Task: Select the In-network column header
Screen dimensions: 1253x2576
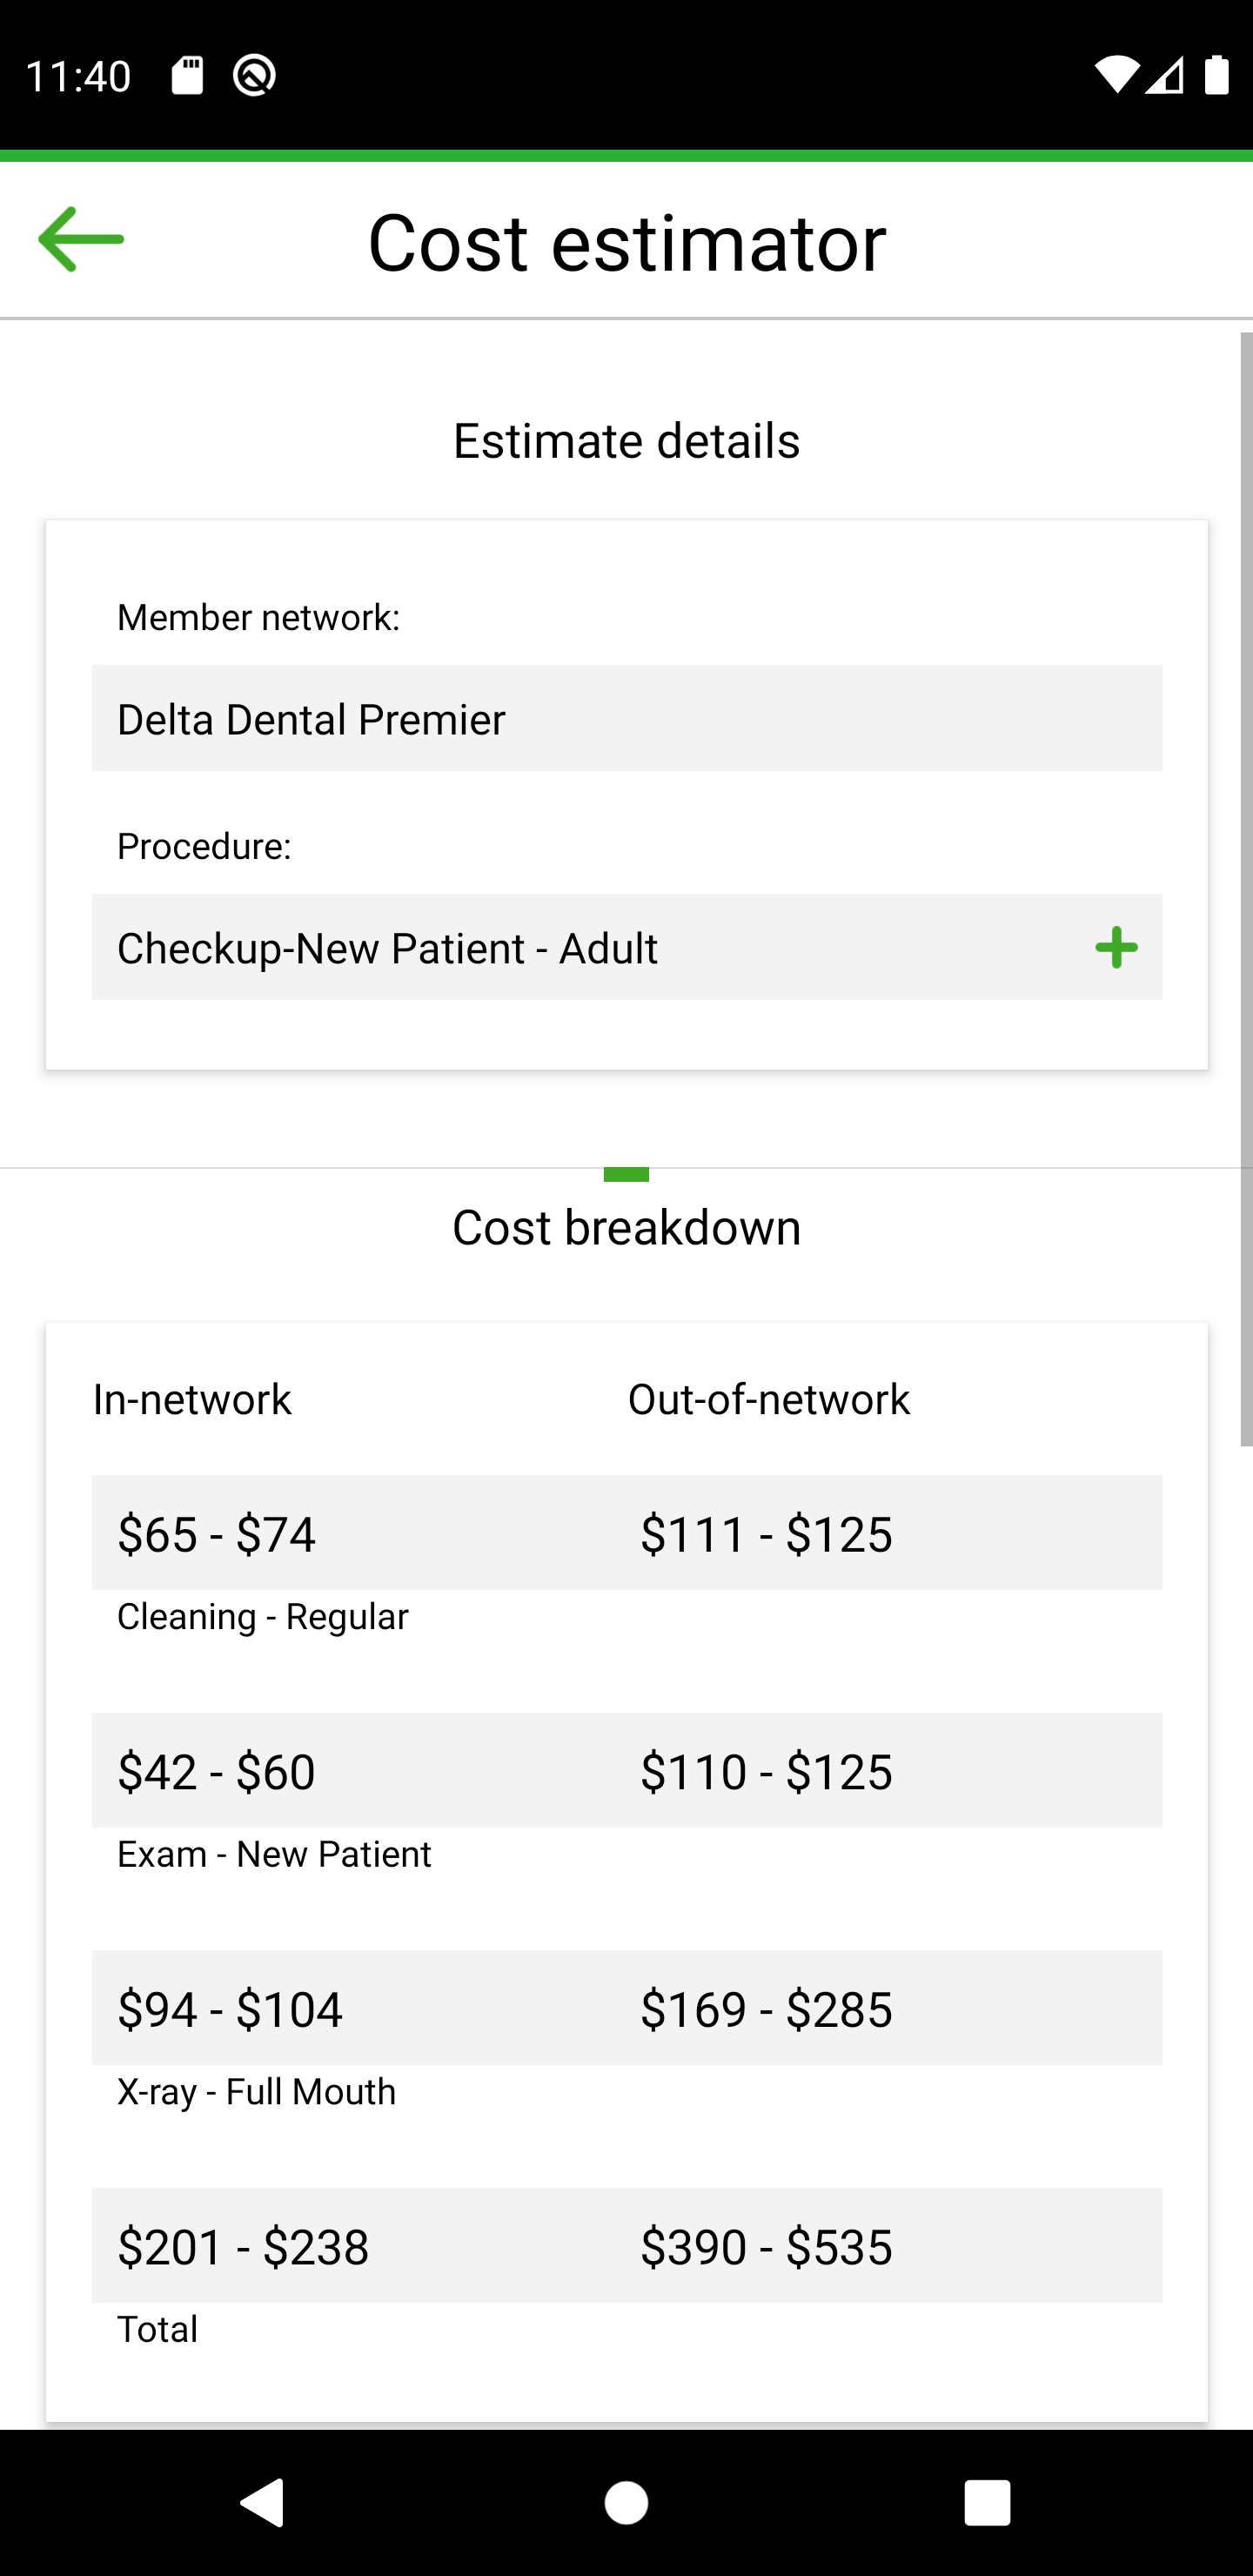Action: tap(192, 1399)
